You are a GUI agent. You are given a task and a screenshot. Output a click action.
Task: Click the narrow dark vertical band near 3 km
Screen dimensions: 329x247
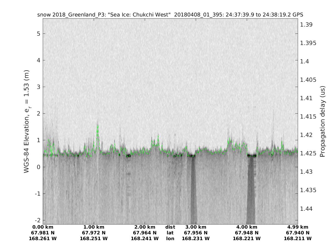coord(194,189)
